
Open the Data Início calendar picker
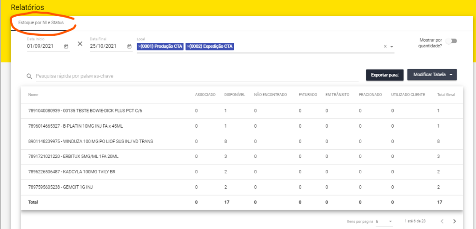tap(66, 46)
